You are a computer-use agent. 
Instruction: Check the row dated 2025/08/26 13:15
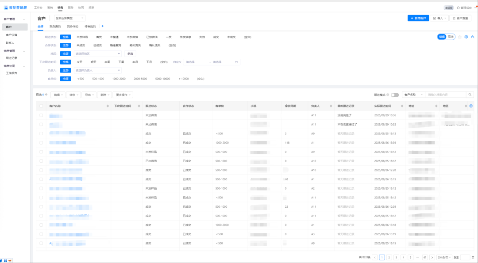pyautogui.click(x=41, y=179)
